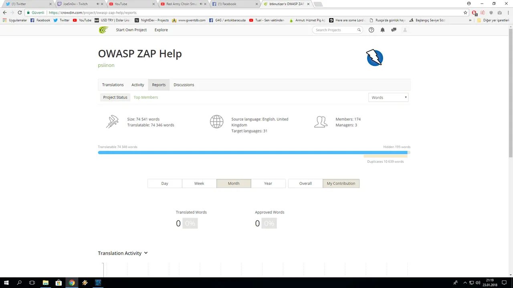The width and height of the screenshot is (513, 288).
Task: Select the Project Status sub-tab
Action: [x=115, y=97]
